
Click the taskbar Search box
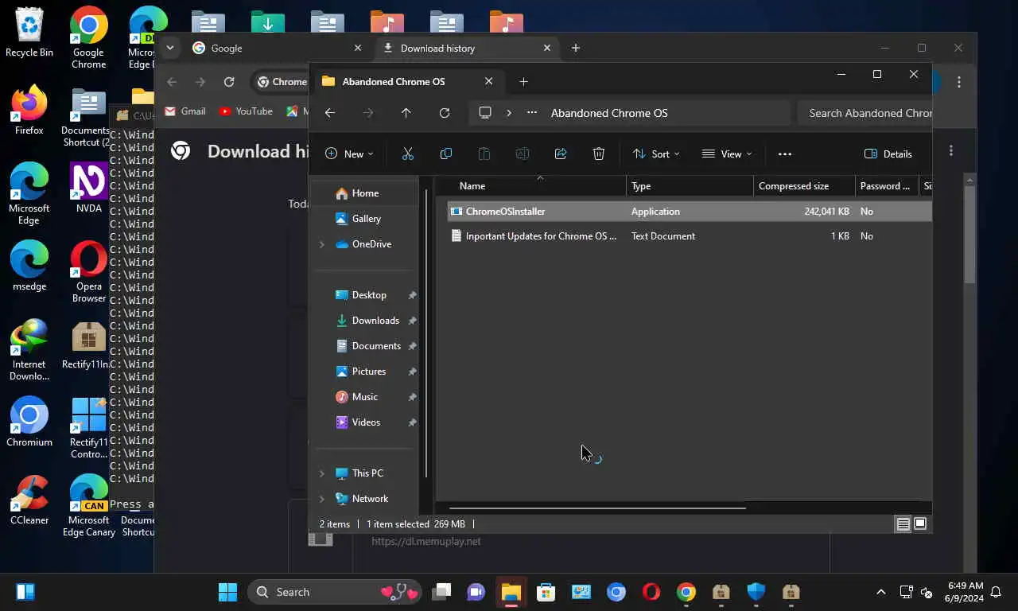[x=334, y=592]
